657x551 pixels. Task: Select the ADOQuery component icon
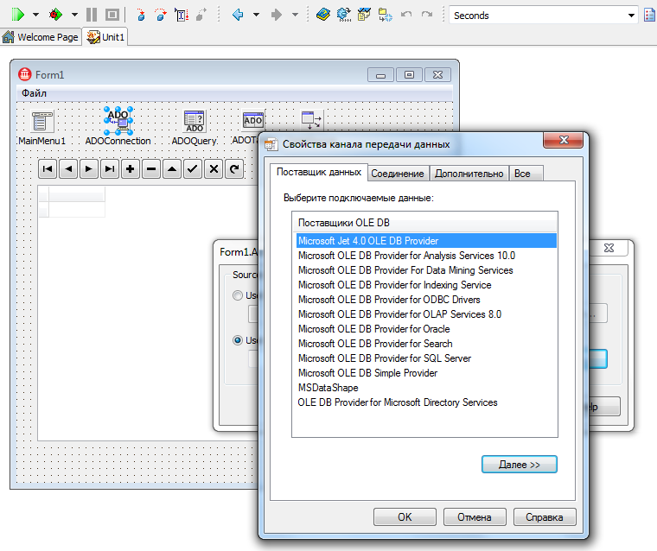click(194, 121)
